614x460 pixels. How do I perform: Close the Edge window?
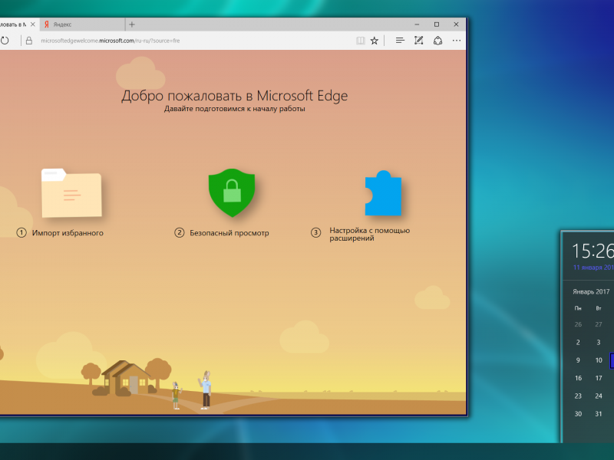[456, 25]
